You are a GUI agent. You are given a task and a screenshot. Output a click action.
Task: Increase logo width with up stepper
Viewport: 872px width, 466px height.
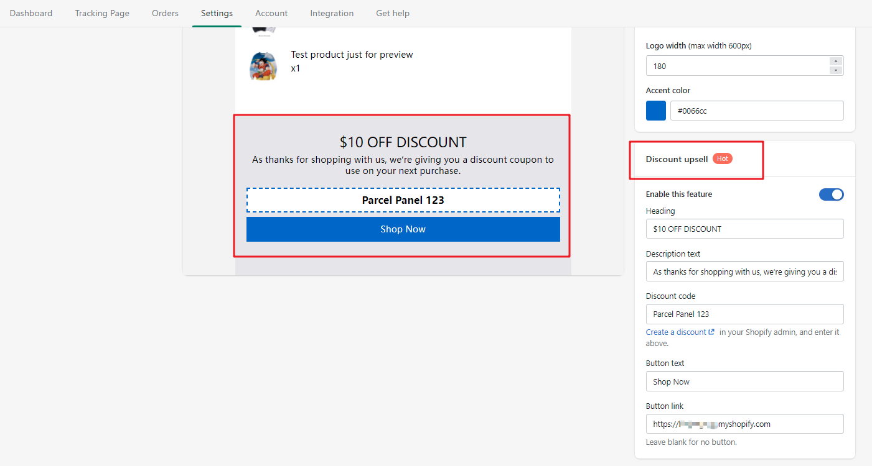pyautogui.click(x=836, y=61)
